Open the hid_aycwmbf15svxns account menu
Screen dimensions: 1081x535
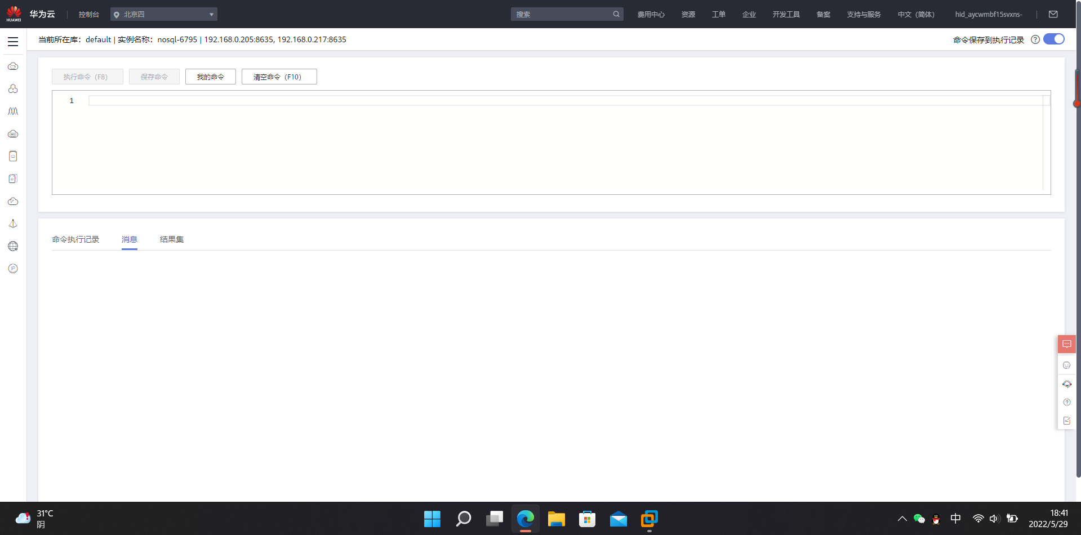pyautogui.click(x=989, y=15)
